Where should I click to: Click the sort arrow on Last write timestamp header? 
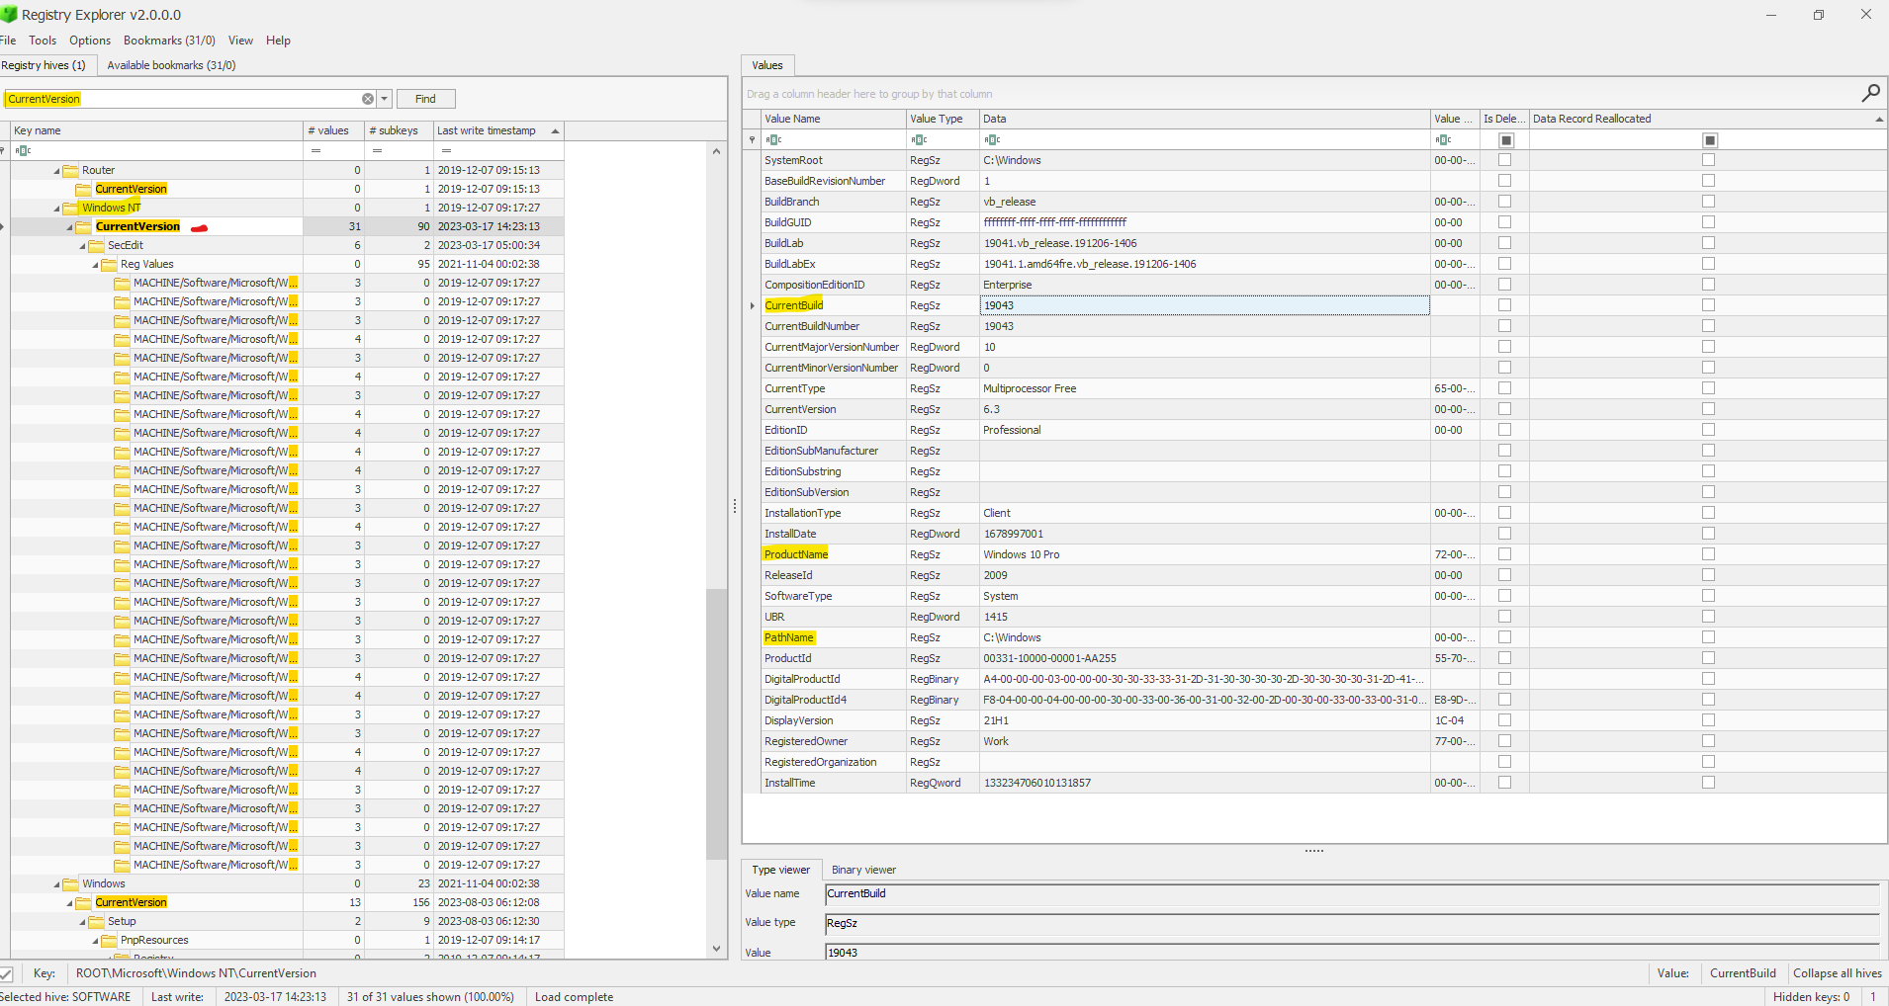click(x=555, y=131)
